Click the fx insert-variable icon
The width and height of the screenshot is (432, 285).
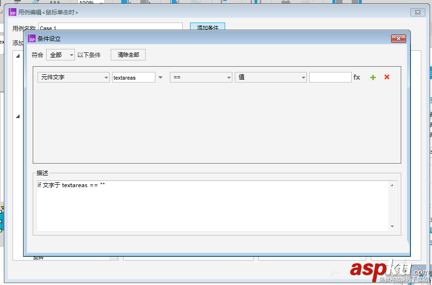[358, 77]
